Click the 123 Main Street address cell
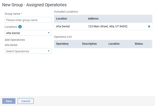The height and width of the screenshot is (106, 155). click(108, 26)
